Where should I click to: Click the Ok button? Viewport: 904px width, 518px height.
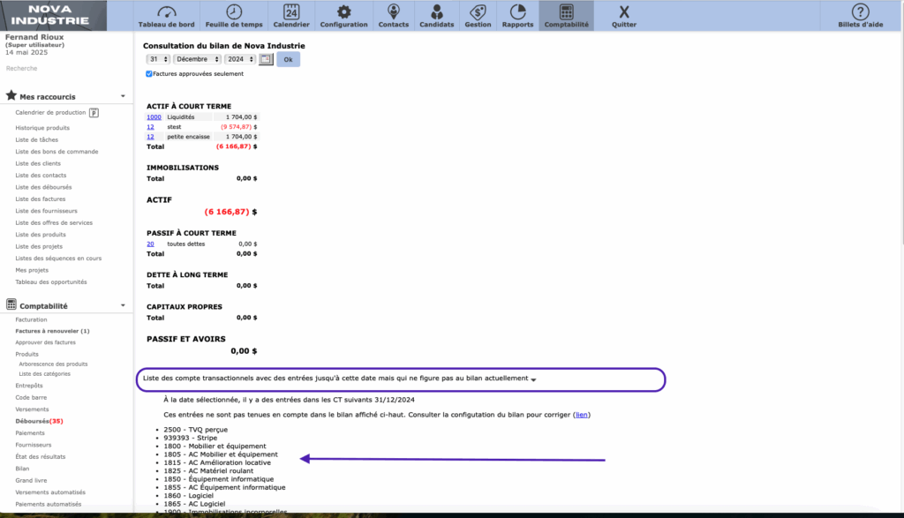(x=288, y=59)
